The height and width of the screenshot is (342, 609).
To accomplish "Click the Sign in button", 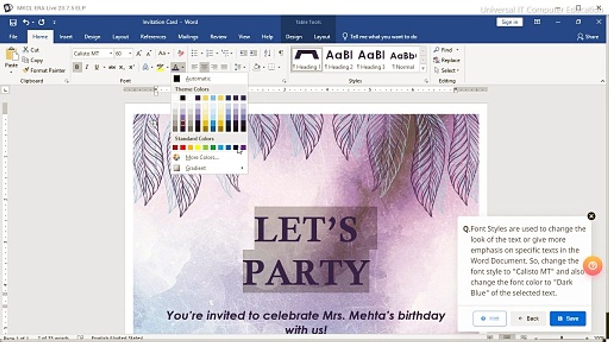I will pos(510,22).
